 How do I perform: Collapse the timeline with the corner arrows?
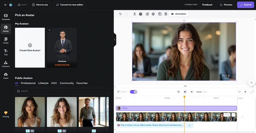click(x=252, y=92)
